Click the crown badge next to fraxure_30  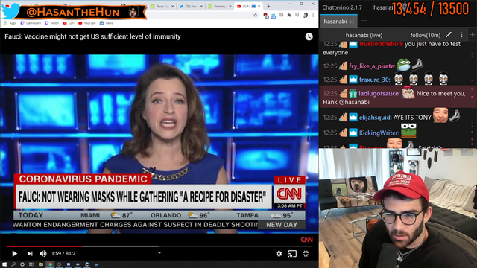pyautogui.click(x=353, y=80)
